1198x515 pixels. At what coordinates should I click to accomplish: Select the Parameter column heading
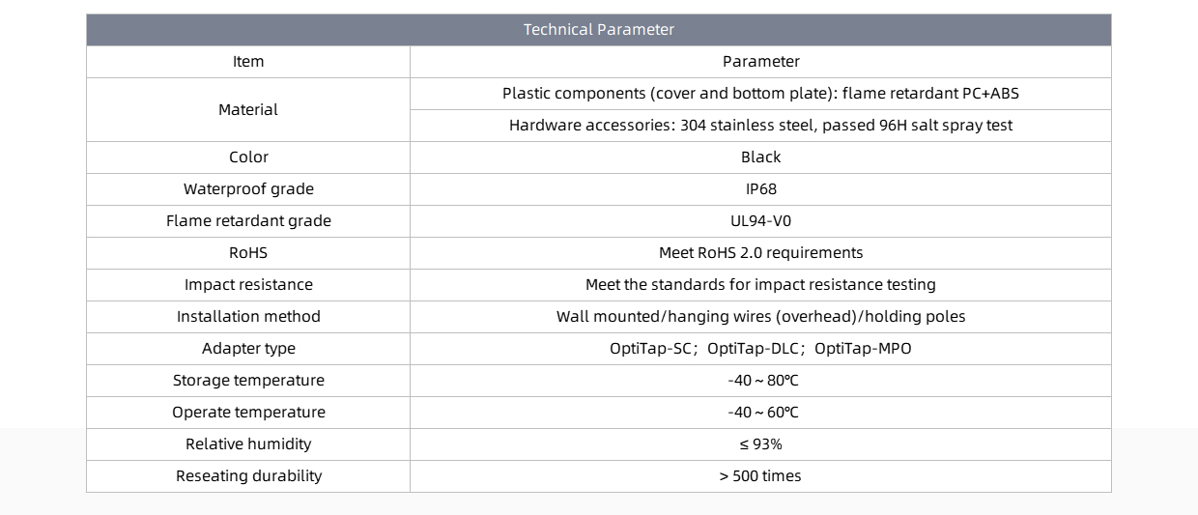tap(761, 62)
